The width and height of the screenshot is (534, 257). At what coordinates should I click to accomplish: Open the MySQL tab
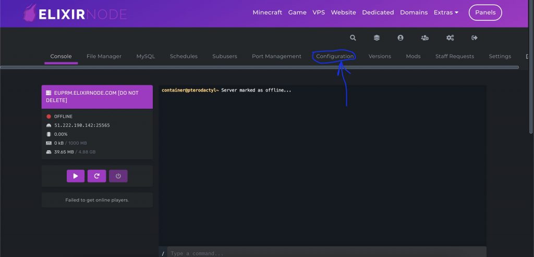tap(146, 56)
